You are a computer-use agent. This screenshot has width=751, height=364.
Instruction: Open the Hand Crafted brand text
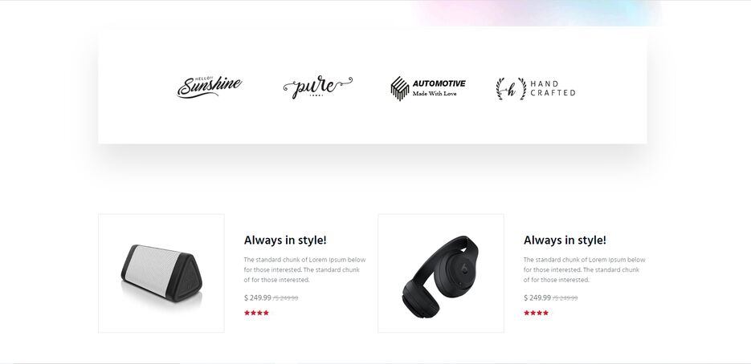click(x=553, y=88)
